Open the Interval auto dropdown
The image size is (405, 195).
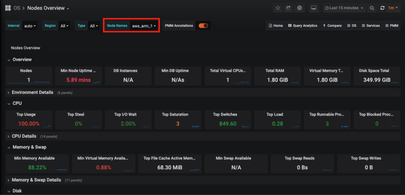[30, 26]
